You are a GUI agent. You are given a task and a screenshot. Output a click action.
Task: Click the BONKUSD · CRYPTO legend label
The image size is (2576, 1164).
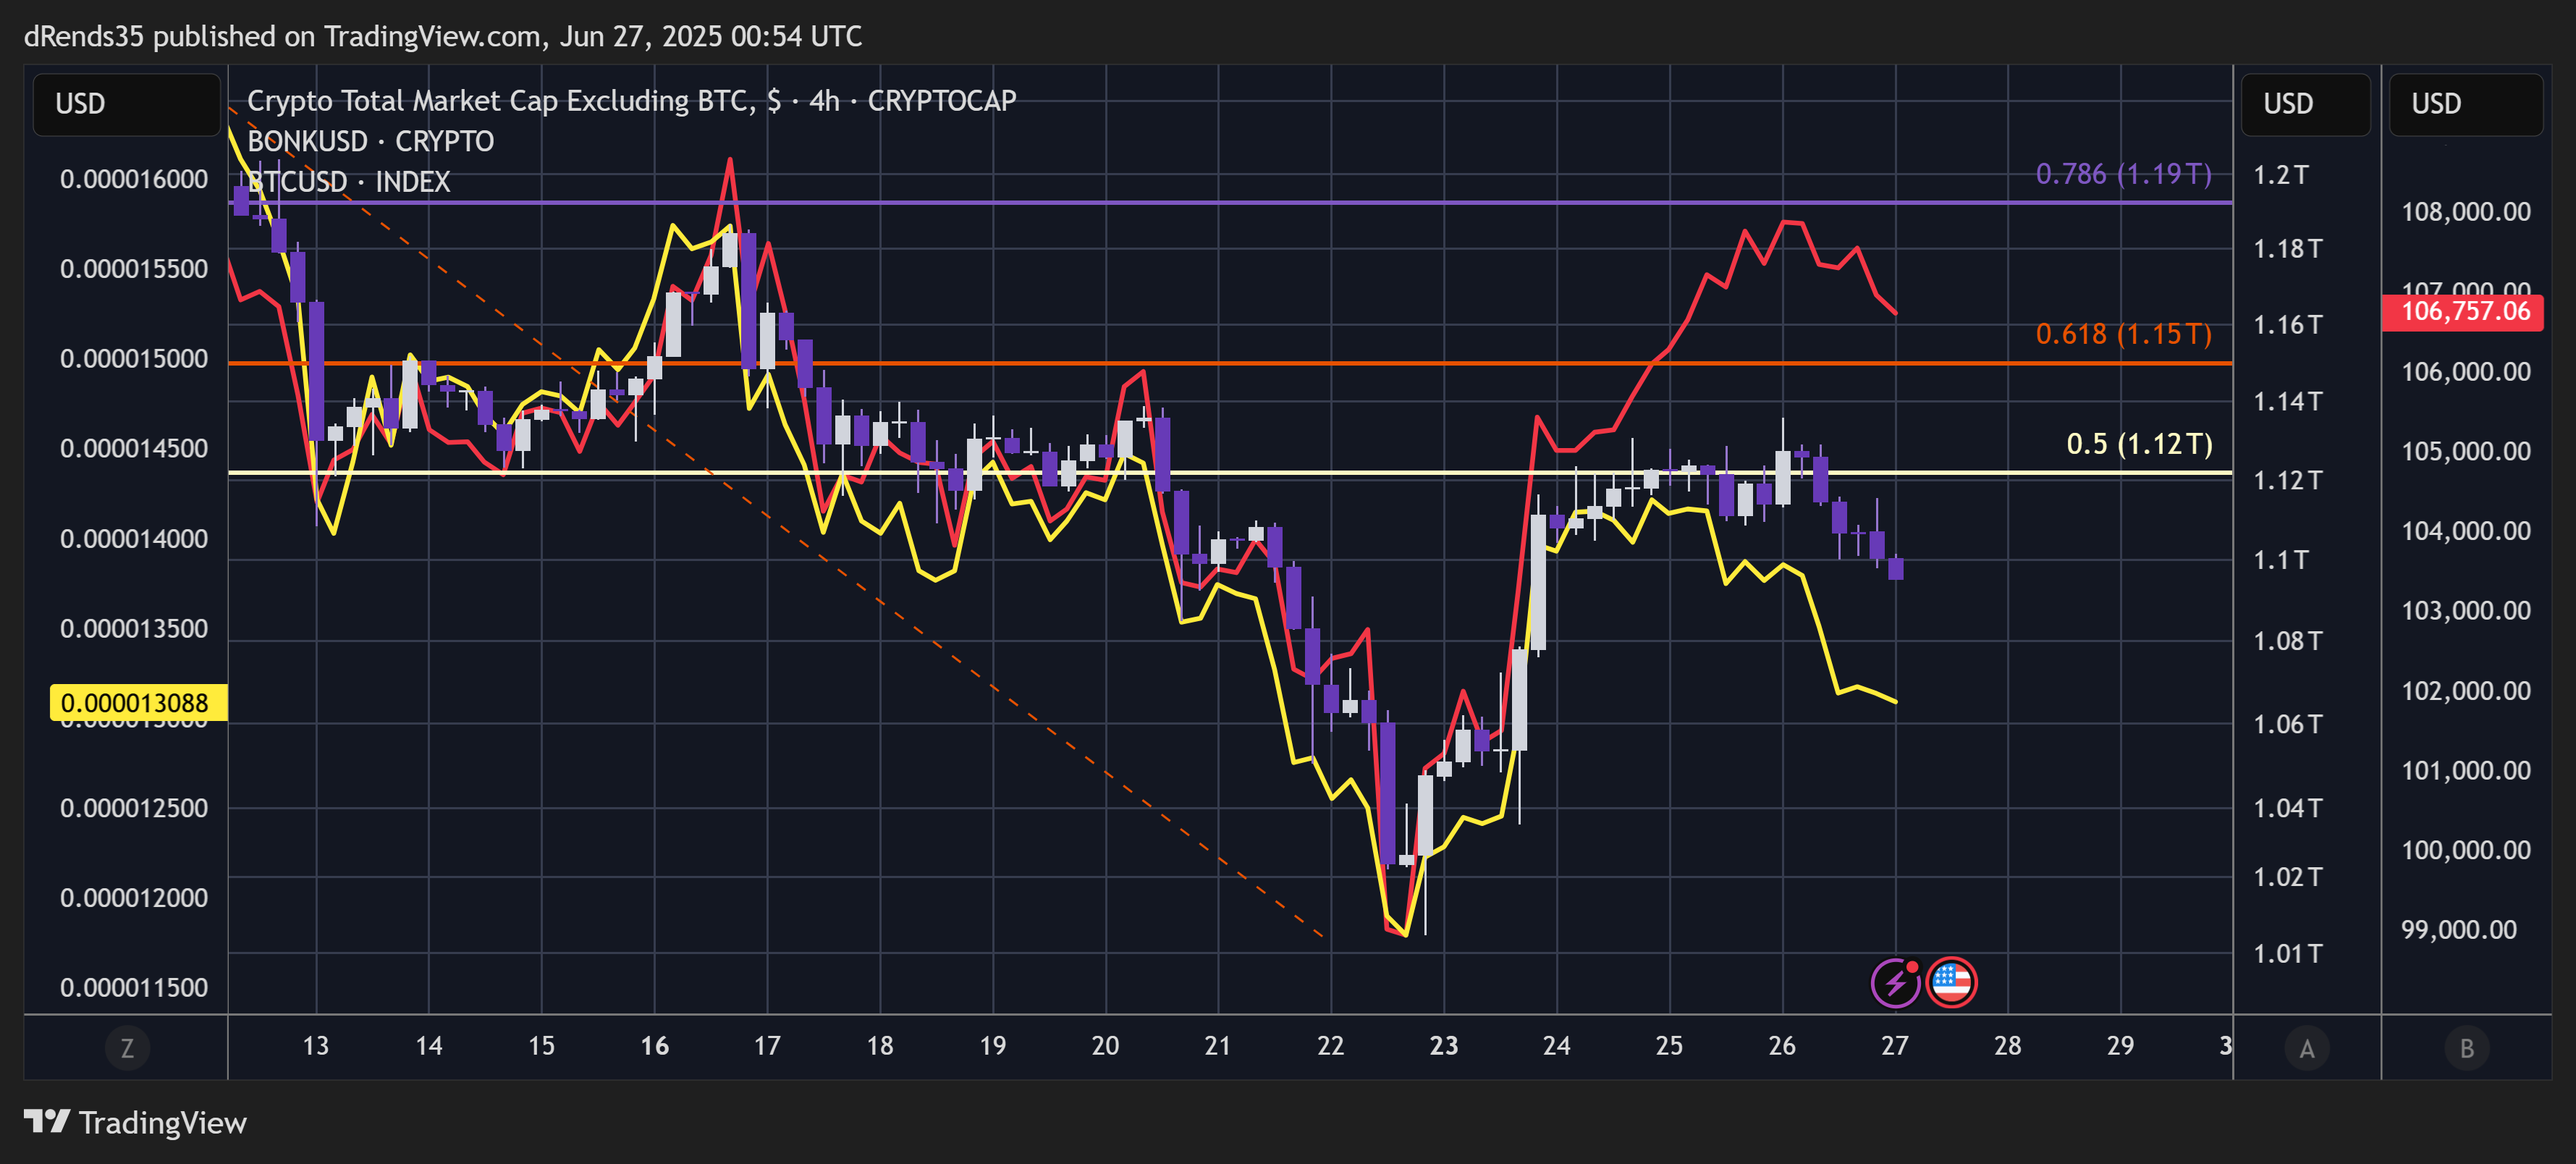coord(371,141)
